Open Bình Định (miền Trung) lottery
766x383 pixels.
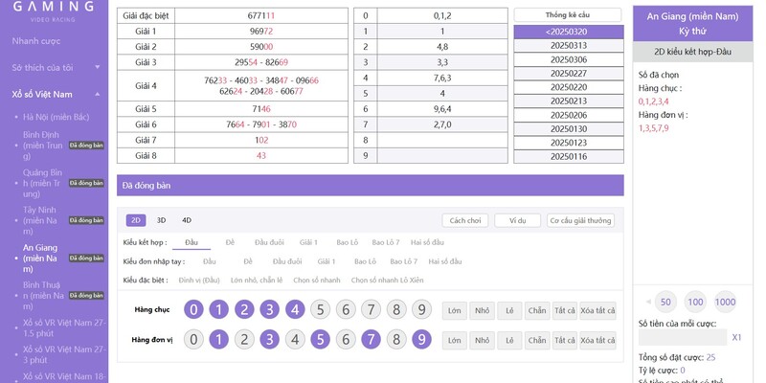[x=41, y=146]
